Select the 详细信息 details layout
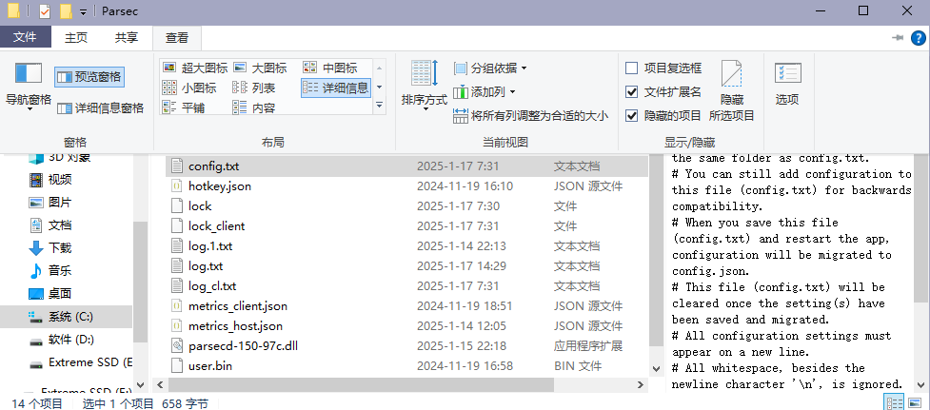Viewport: 930px width, 410px height. 336,88
